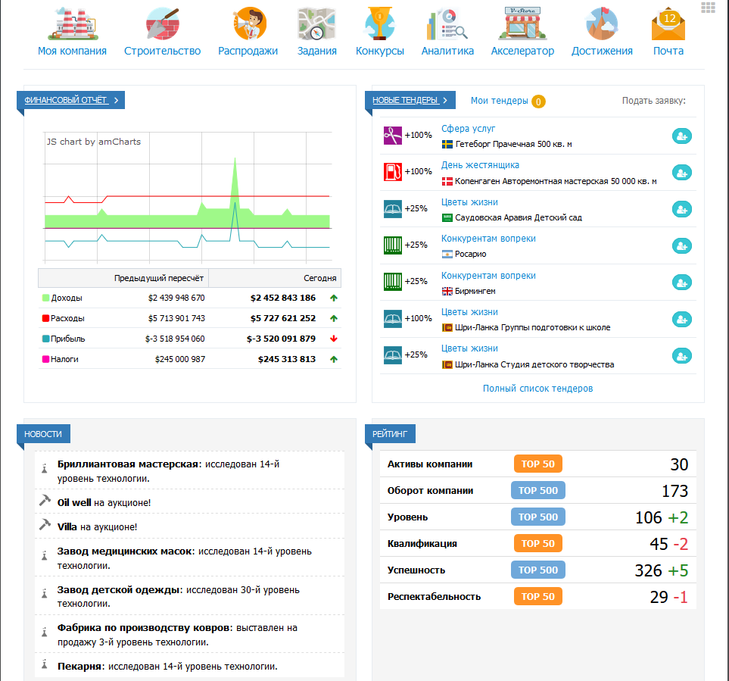Switch to the Мои тендеры tab

click(498, 101)
